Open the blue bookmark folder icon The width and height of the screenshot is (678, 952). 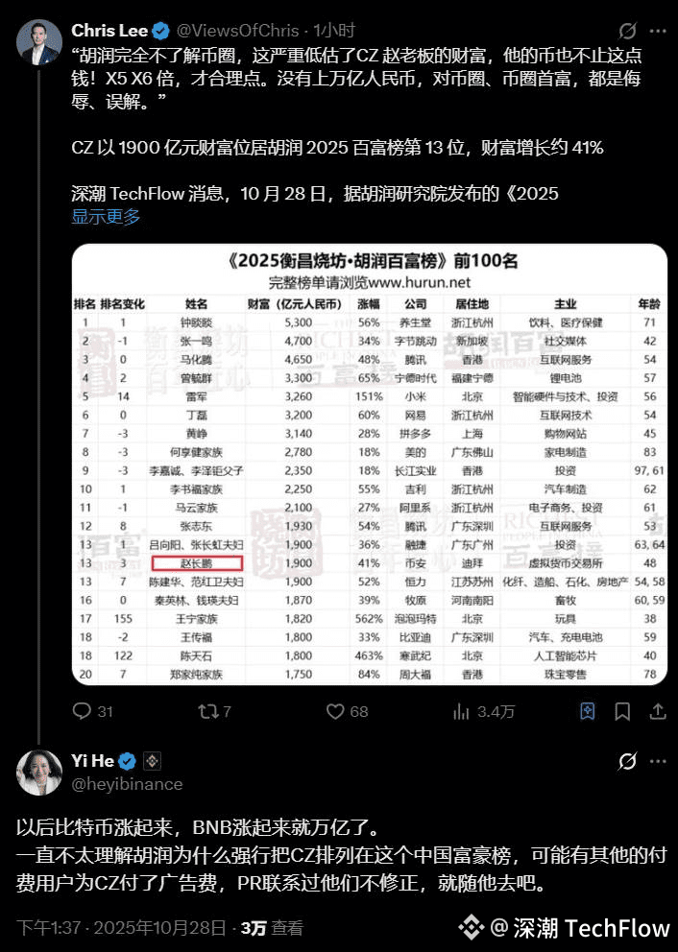point(588,711)
